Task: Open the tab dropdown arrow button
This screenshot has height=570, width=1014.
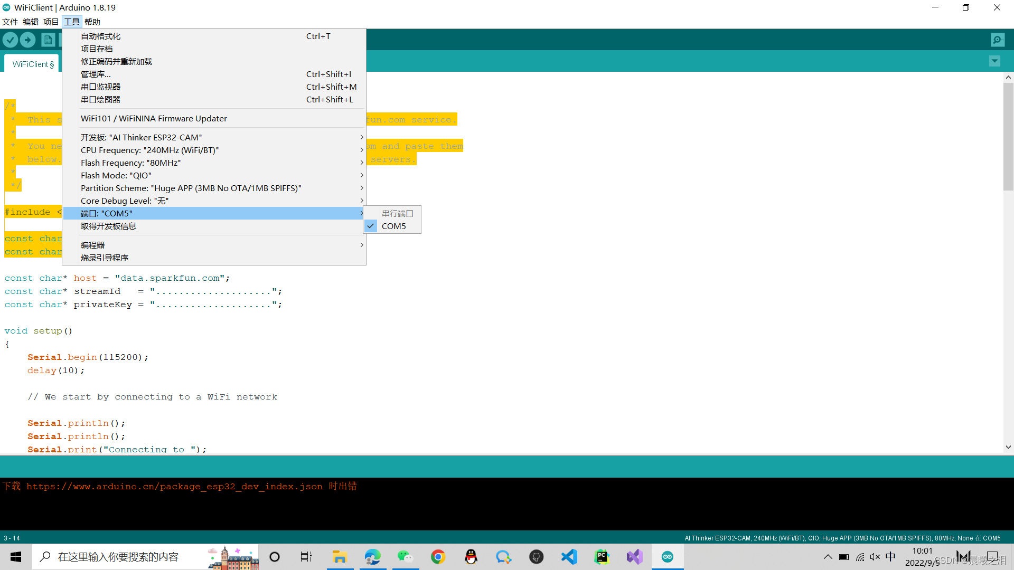Action: click(x=994, y=61)
